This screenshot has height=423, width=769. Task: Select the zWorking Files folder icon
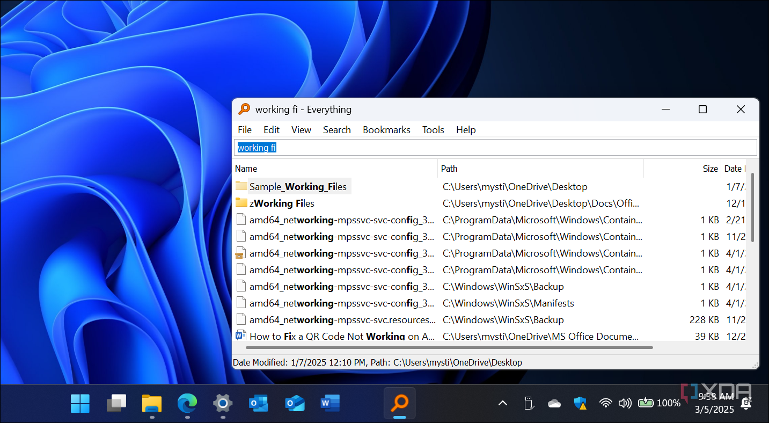click(x=241, y=203)
